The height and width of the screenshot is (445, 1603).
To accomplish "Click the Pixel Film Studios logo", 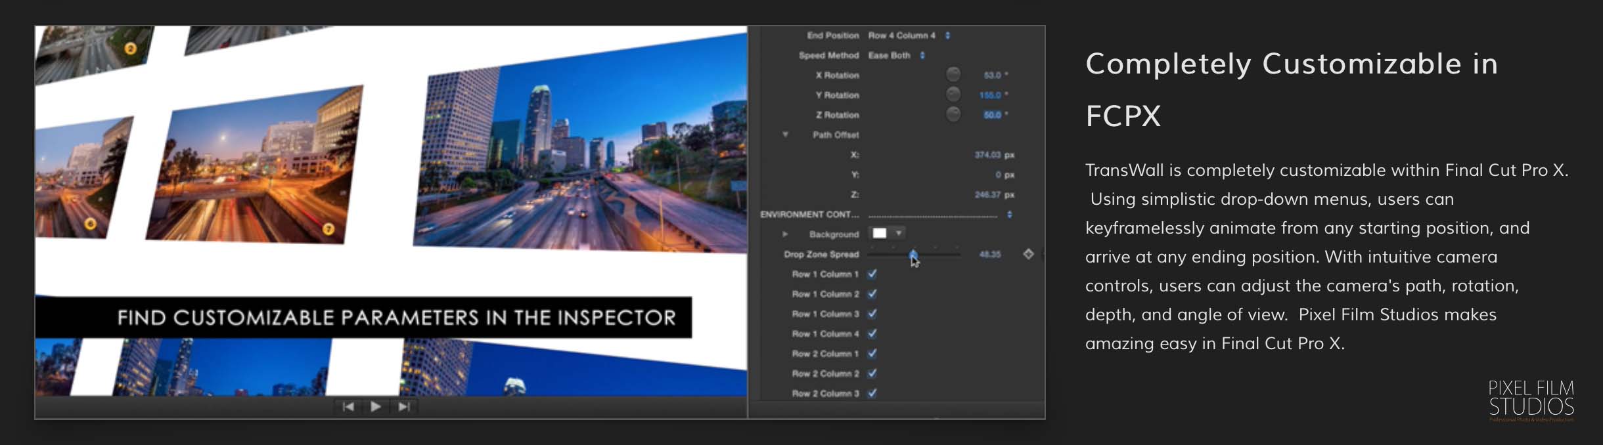I will (1530, 399).
